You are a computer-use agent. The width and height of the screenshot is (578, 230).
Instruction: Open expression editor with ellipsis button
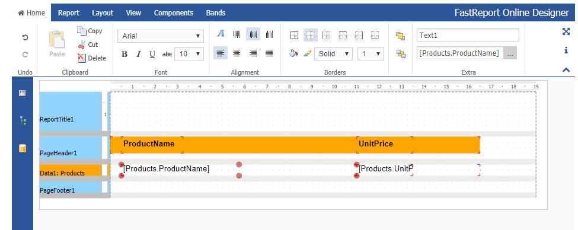510,53
